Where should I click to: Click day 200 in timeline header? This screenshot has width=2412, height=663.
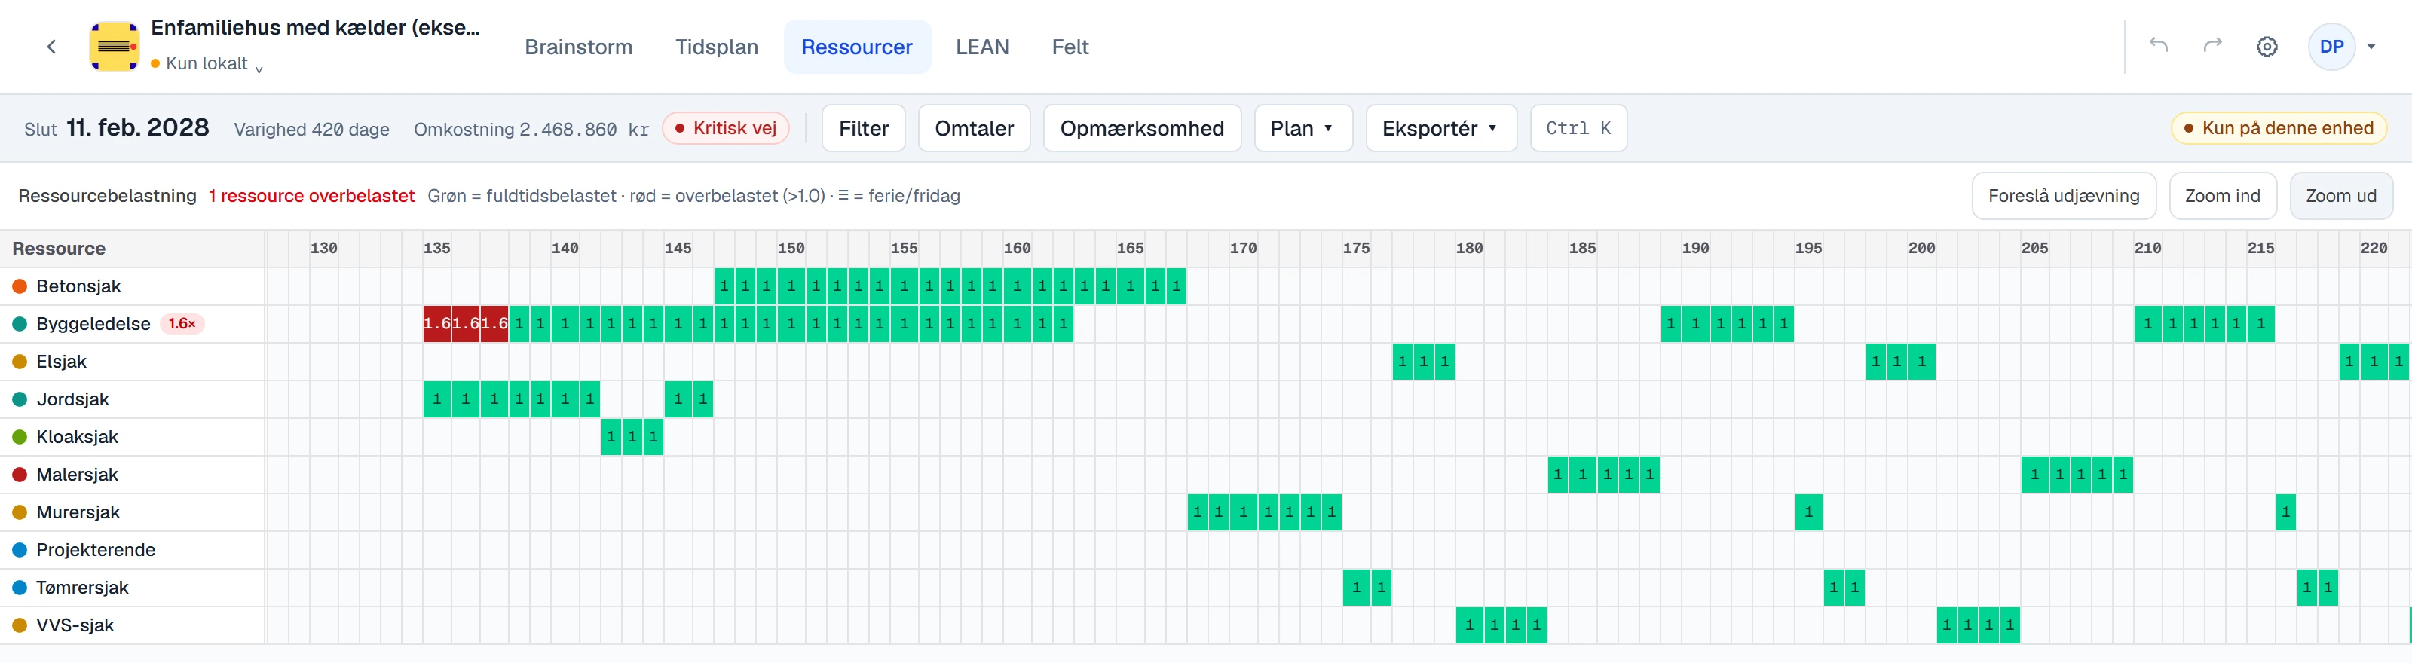point(1921,248)
